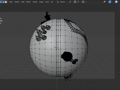Expand the overlays options dropdown arrow

[119, 2]
